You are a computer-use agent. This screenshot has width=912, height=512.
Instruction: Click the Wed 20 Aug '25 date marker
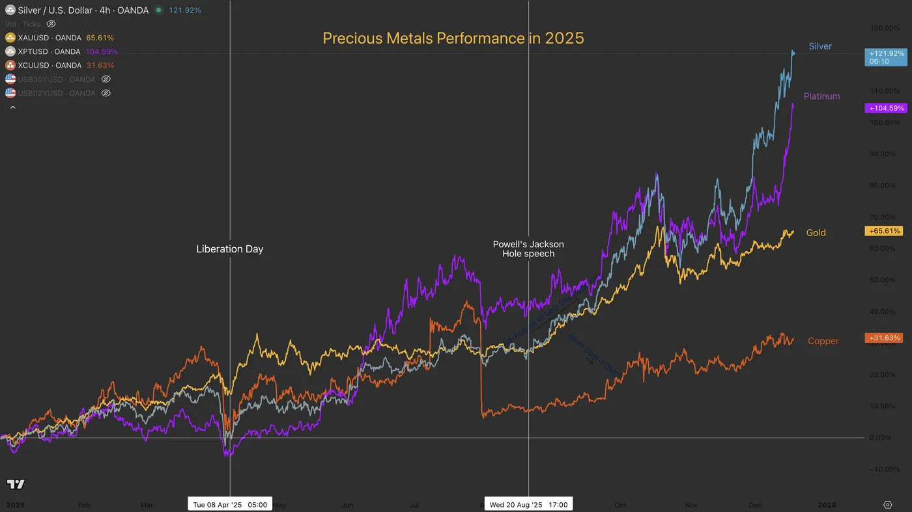click(528, 505)
